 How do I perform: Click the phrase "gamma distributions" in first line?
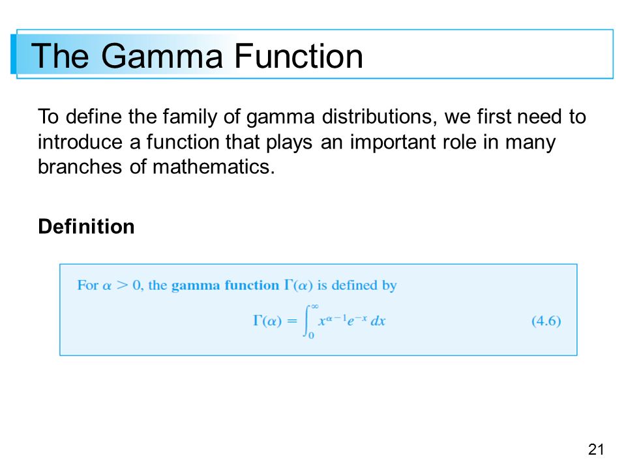coord(340,117)
